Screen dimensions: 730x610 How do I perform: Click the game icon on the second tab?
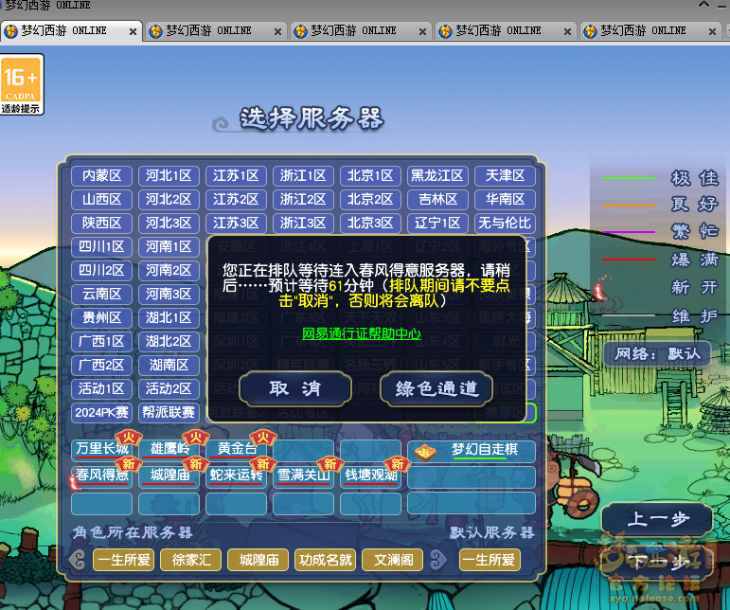(155, 31)
